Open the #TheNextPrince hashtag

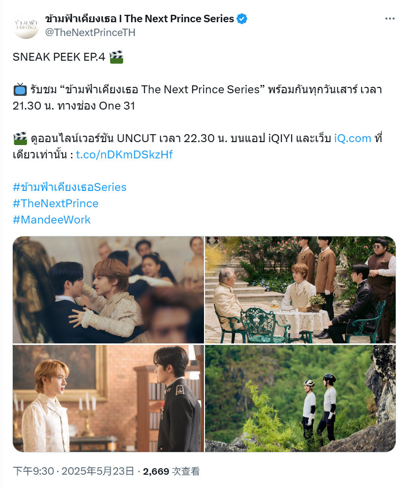(x=56, y=203)
